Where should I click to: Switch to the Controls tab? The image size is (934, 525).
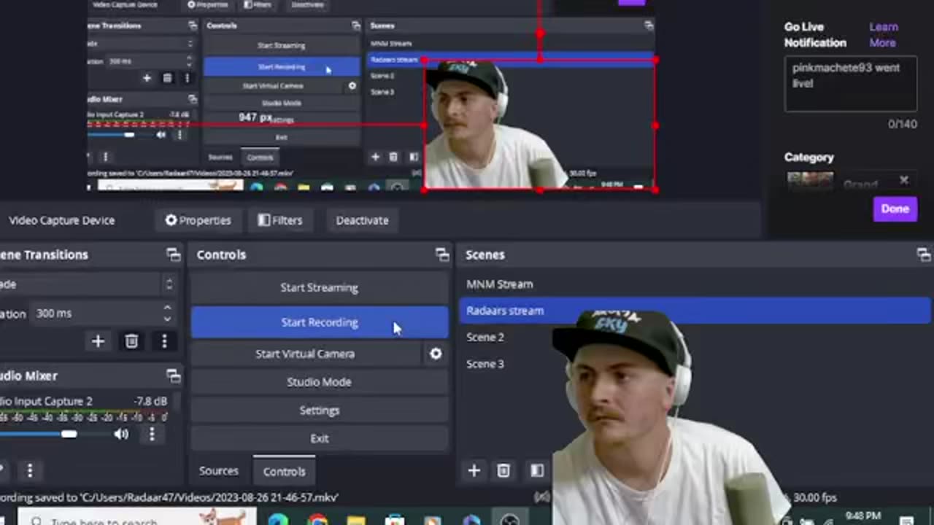coord(285,471)
